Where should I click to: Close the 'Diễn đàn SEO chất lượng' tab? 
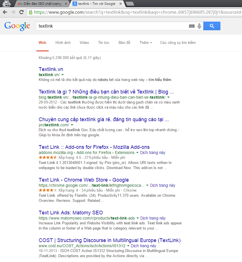(66, 4)
